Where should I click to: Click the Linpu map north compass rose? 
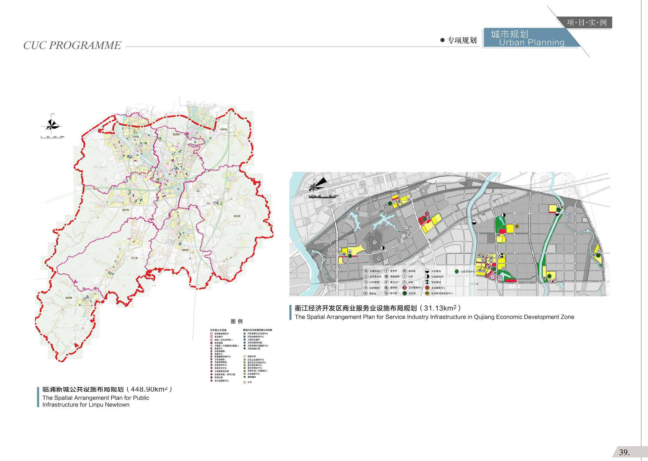coord(52,125)
